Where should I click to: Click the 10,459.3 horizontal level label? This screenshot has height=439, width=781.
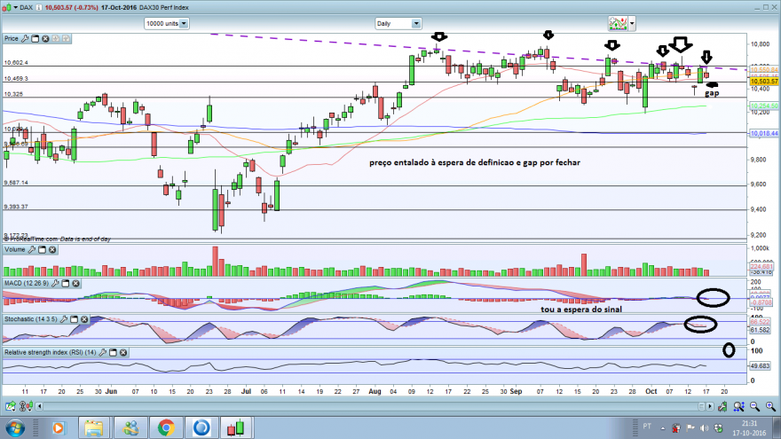click(x=16, y=79)
